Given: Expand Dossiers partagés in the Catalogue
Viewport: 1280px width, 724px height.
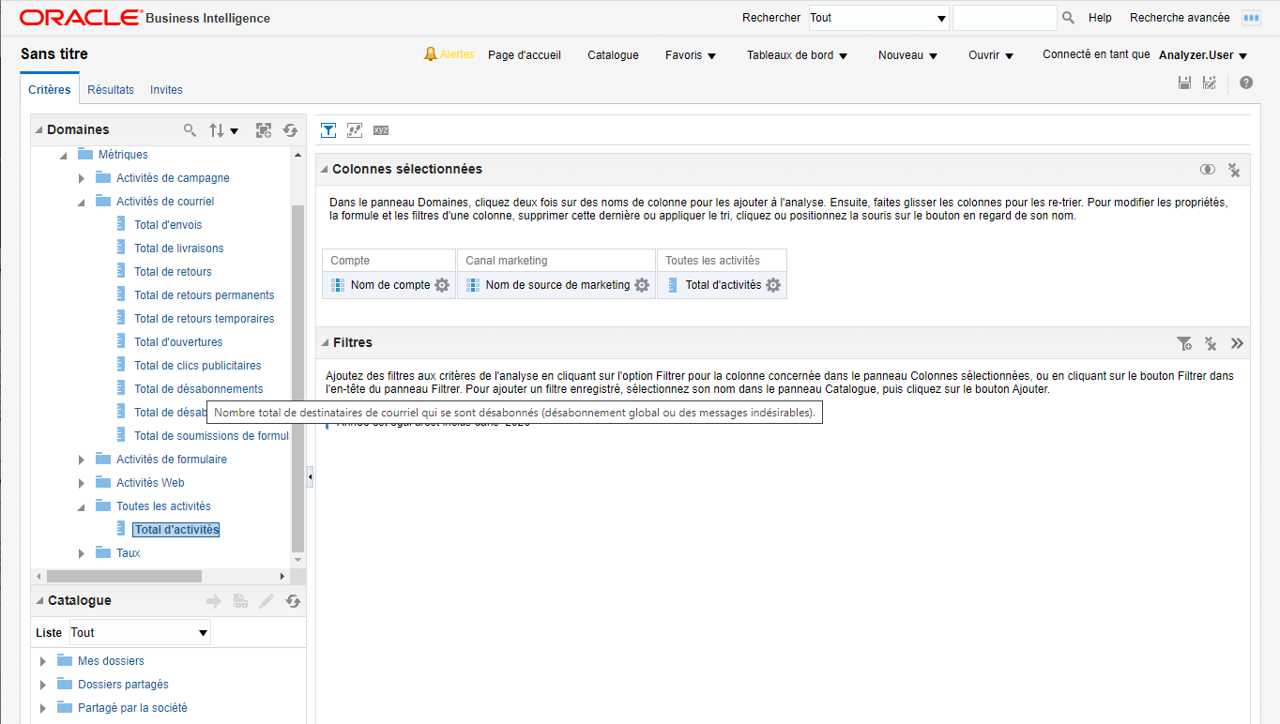Looking at the screenshot, I should pyautogui.click(x=43, y=685).
